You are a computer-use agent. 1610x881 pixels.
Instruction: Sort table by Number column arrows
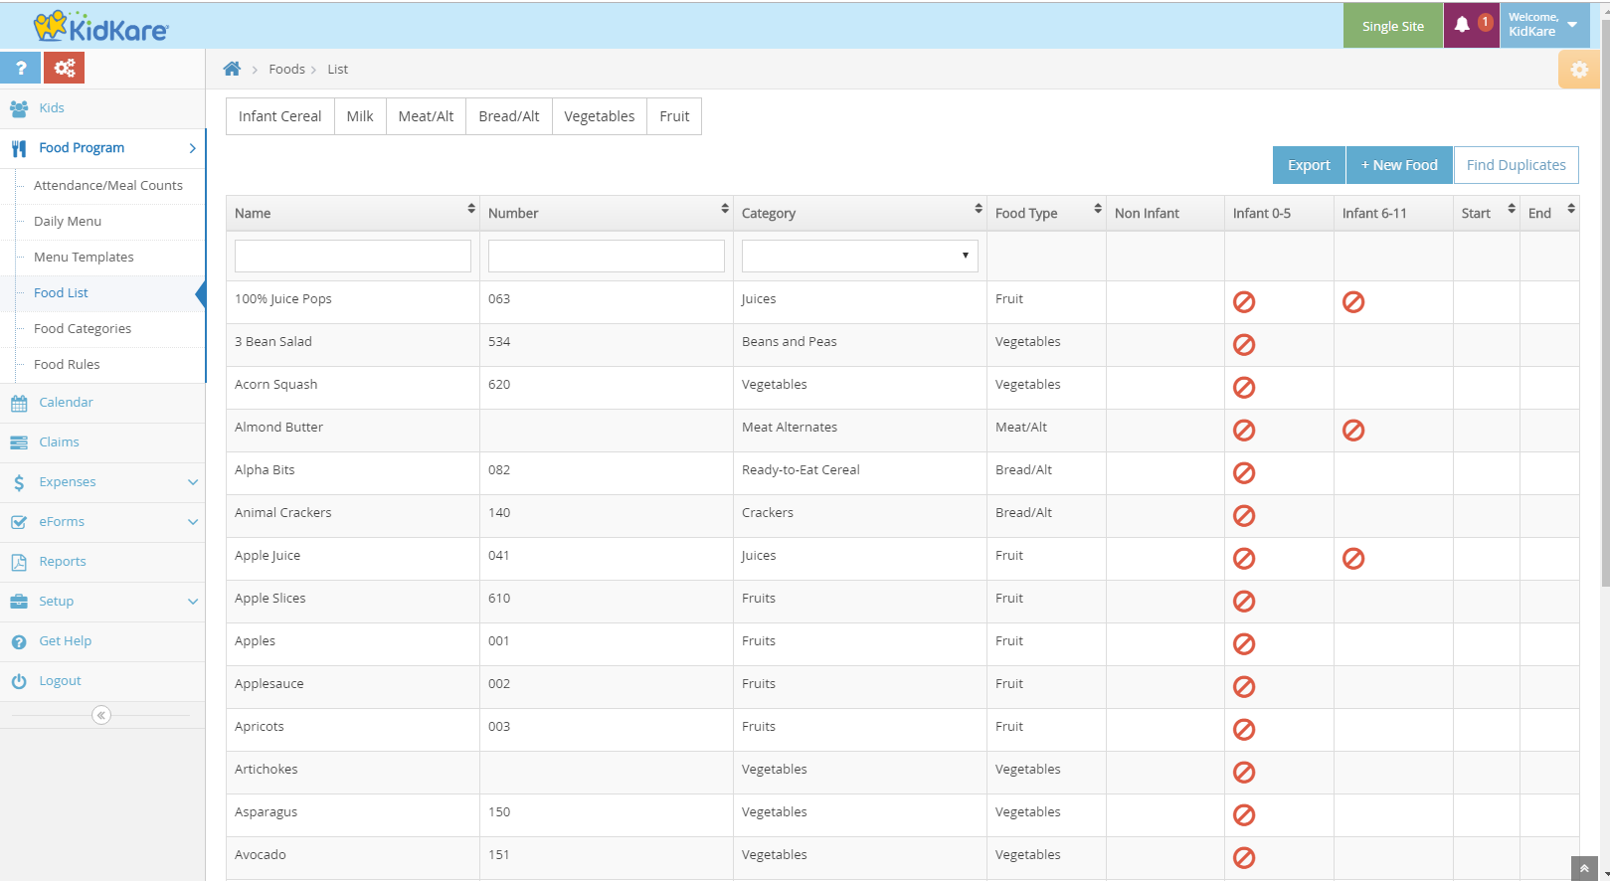tap(725, 209)
